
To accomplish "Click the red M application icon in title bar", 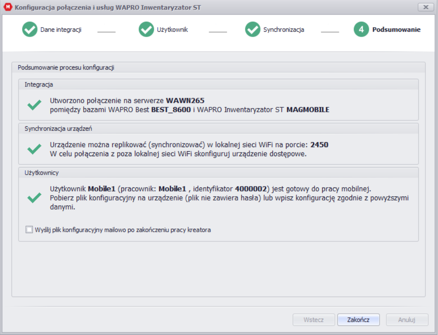I will [8, 7].
